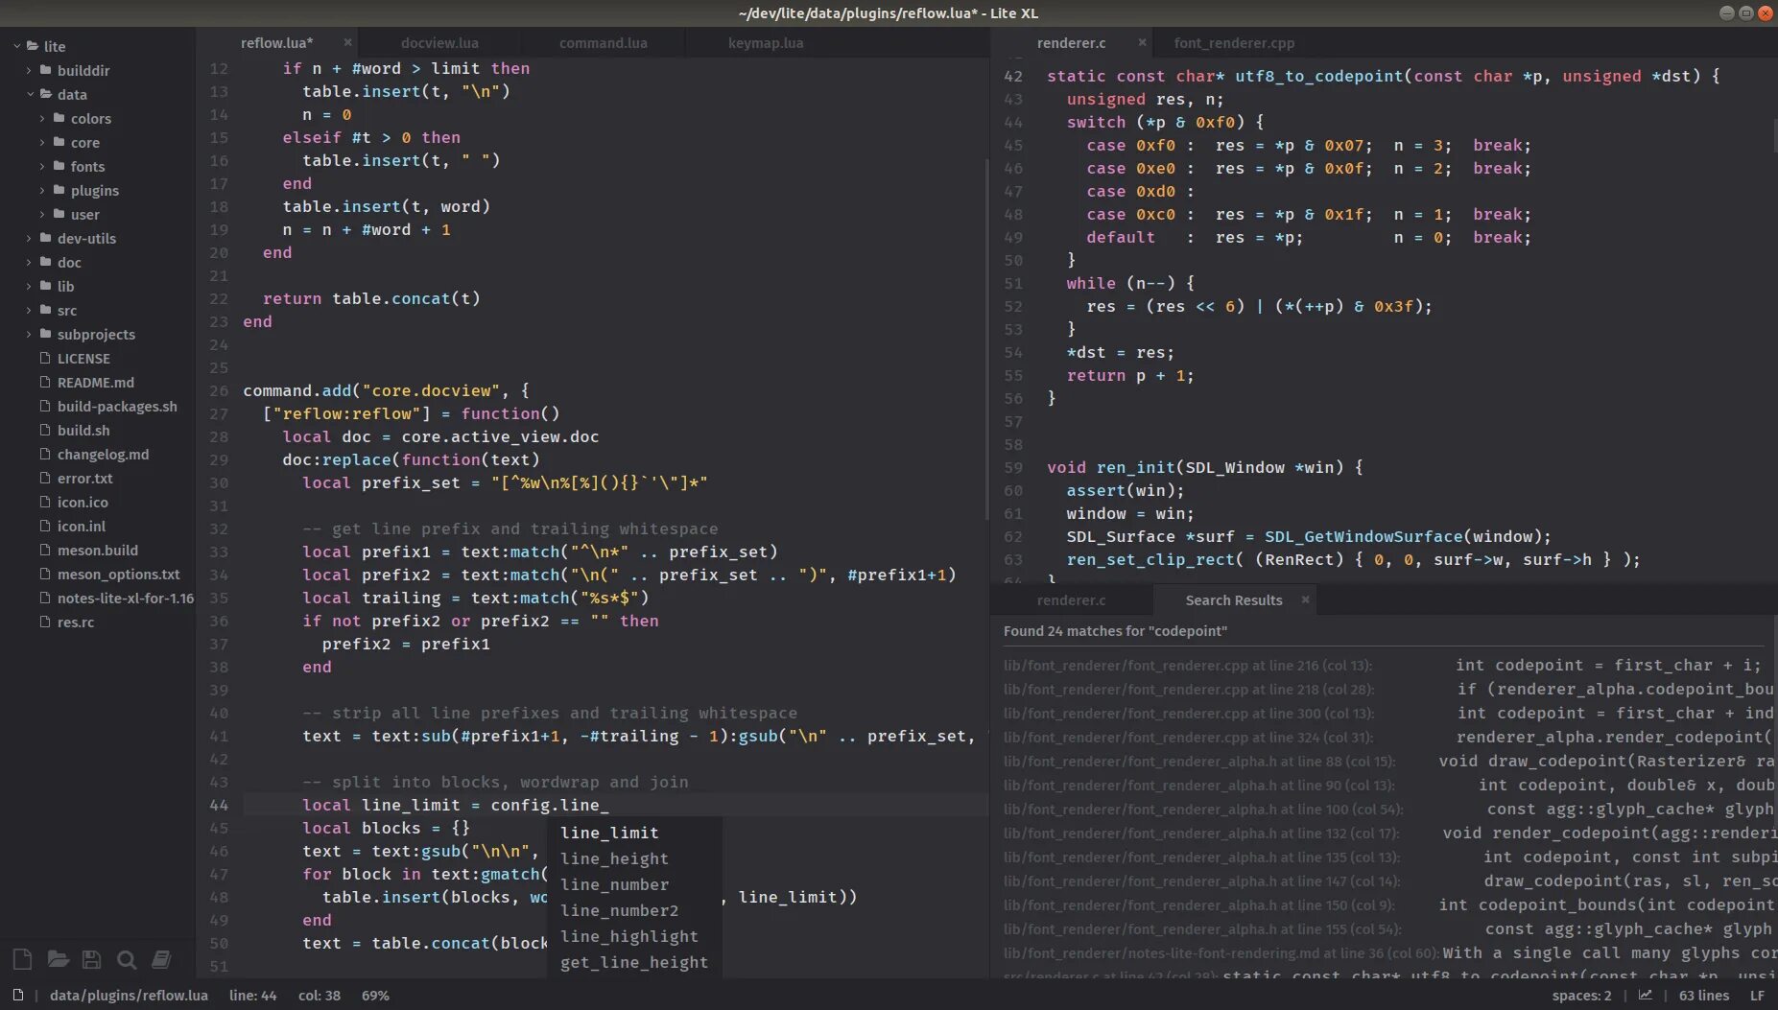Click the chart icon in the status bar

(x=1646, y=996)
